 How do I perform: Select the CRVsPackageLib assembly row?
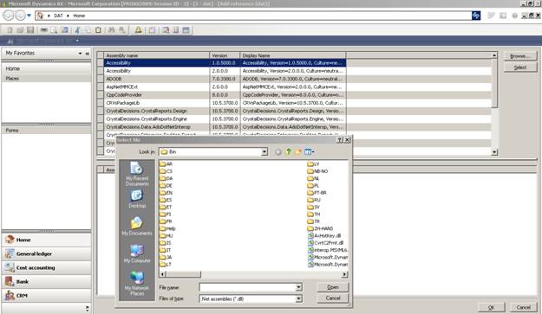[225, 103]
